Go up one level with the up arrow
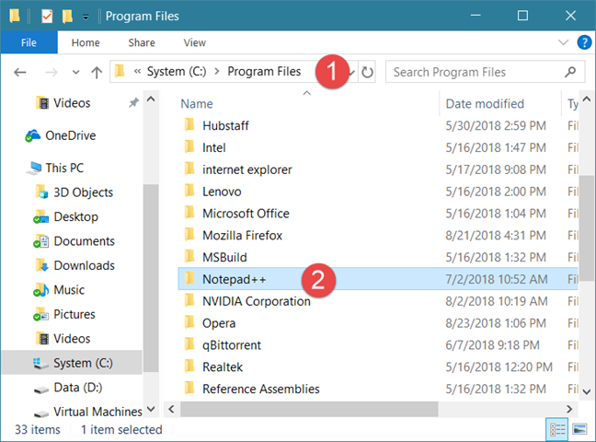Image resolution: width=596 pixels, height=442 pixels. coord(97,72)
